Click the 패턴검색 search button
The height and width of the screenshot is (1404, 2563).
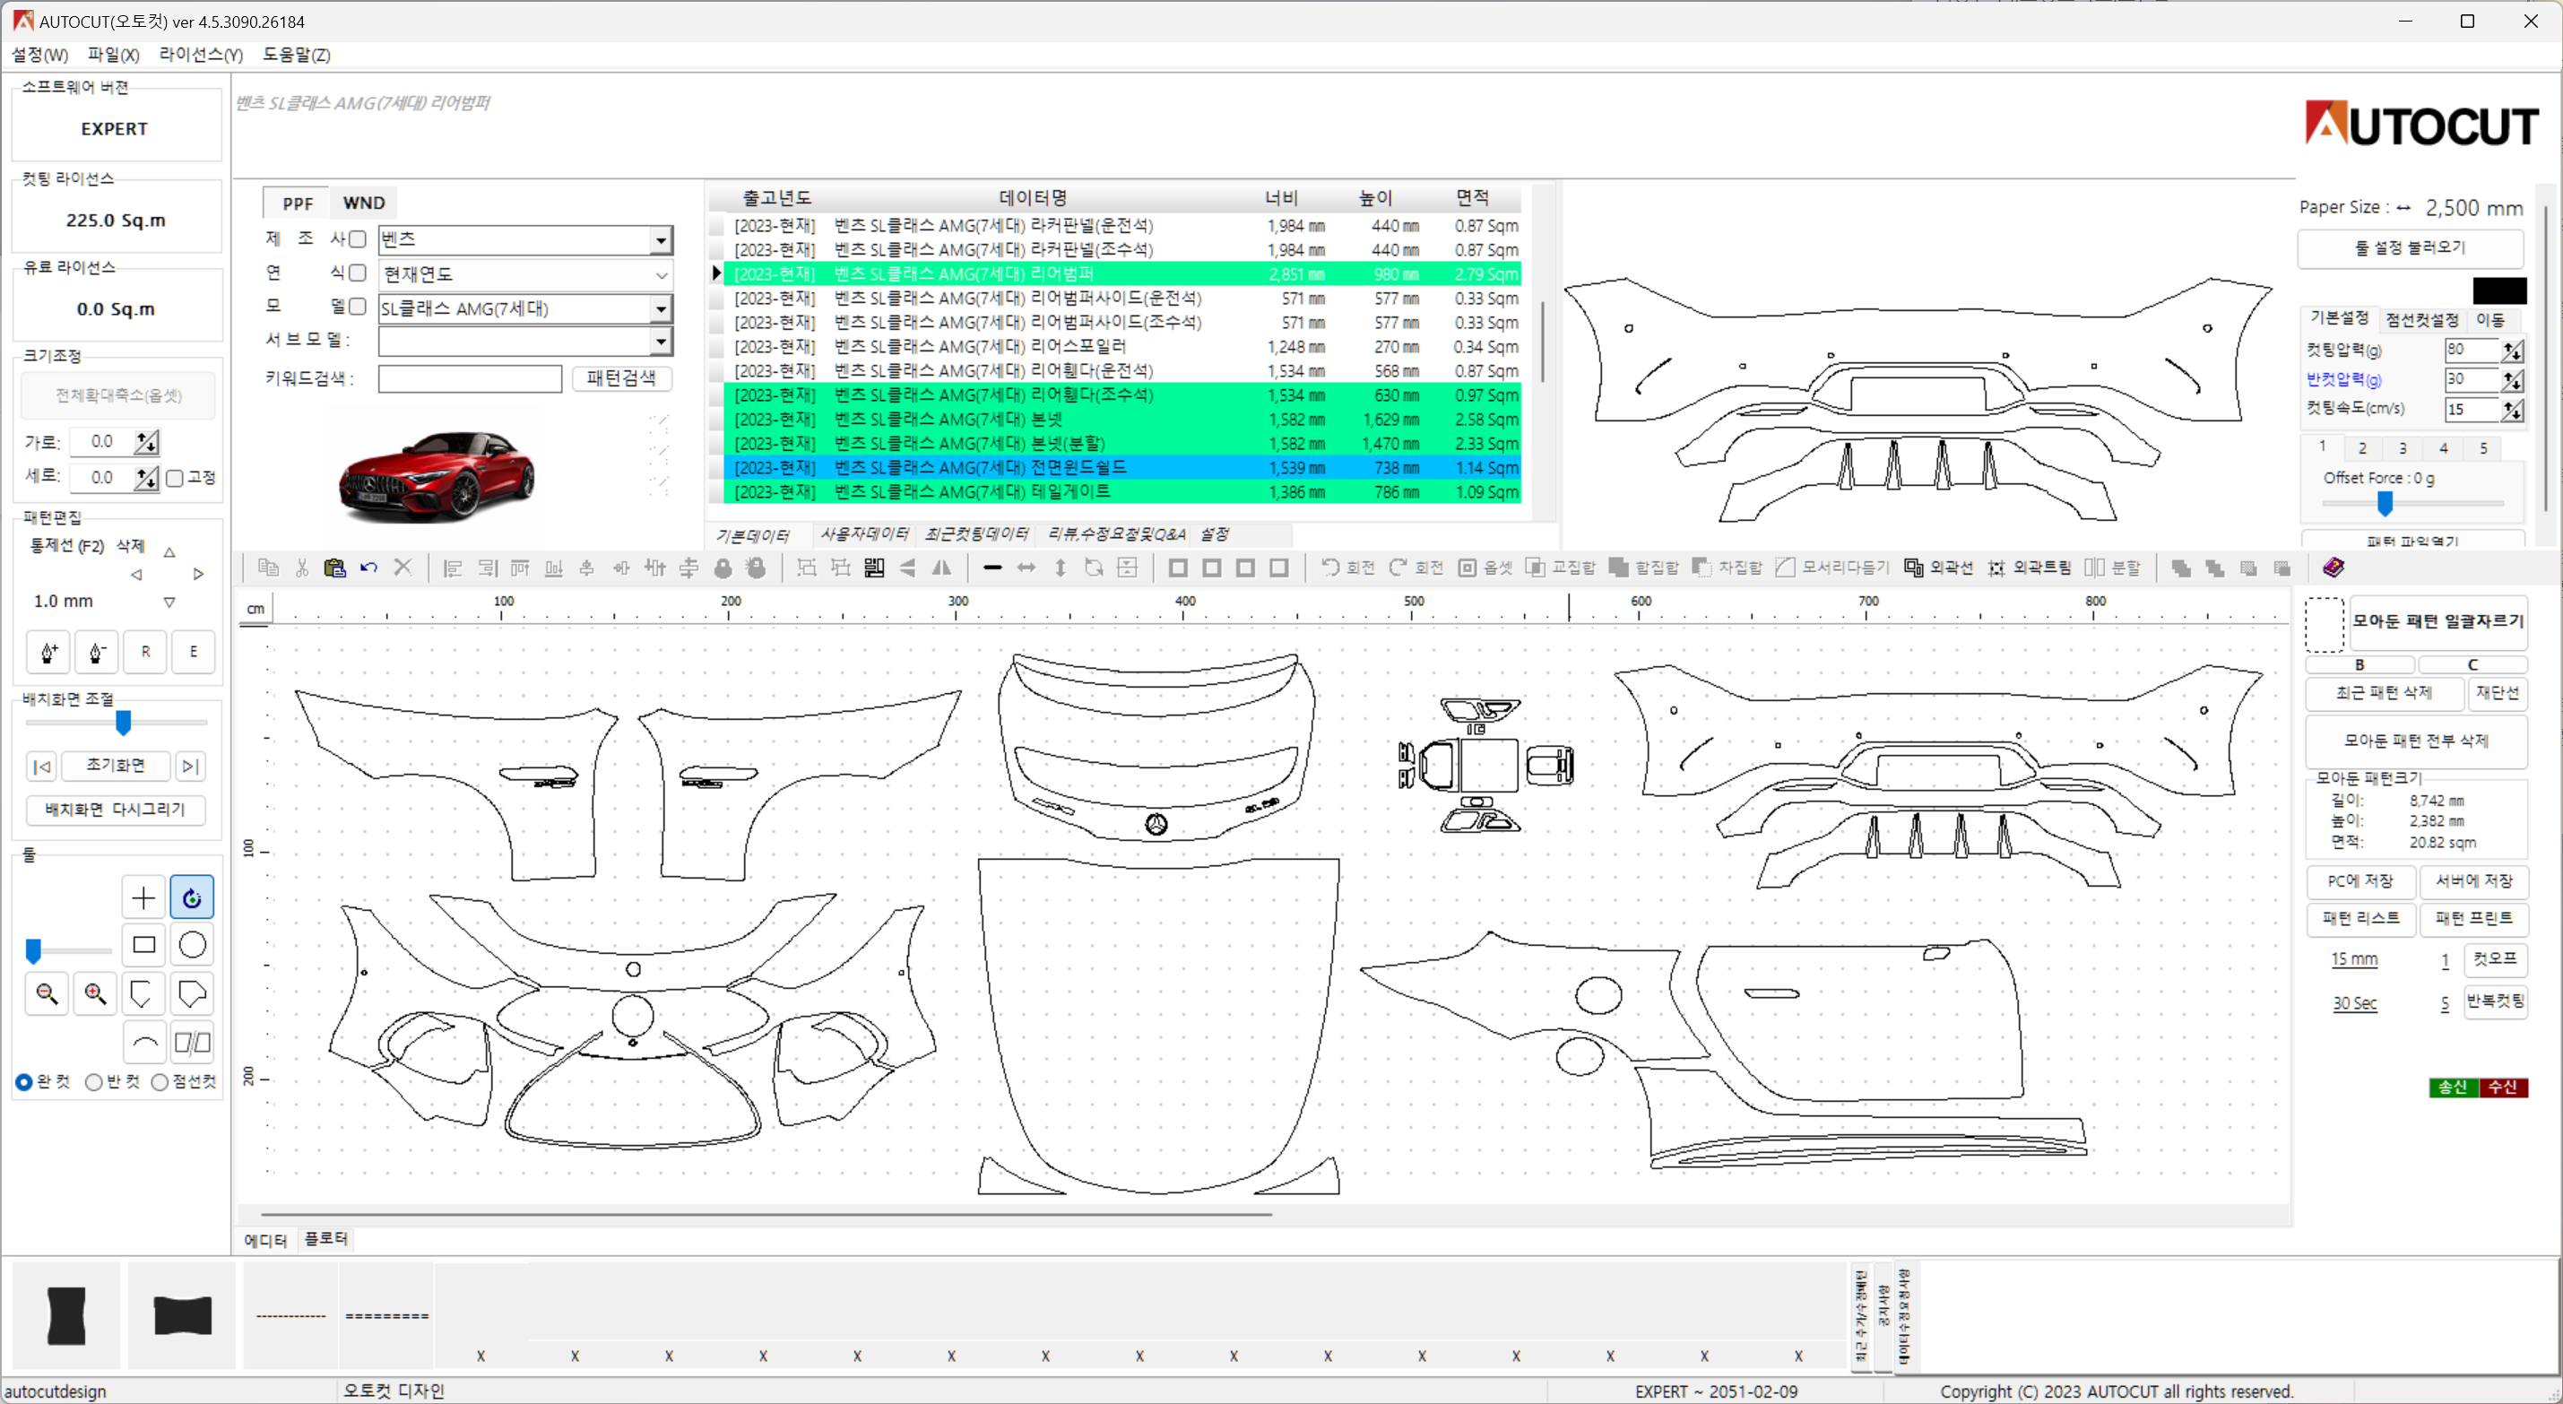(622, 378)
